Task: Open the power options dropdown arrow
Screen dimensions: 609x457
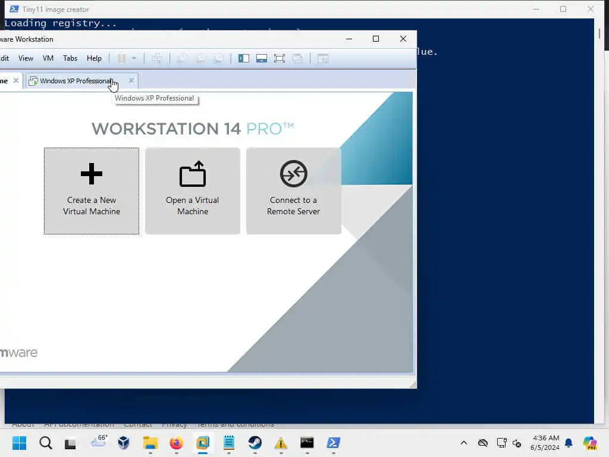Action: pos(134,58)
